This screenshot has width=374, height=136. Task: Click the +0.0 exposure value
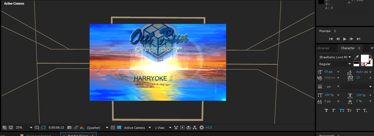coord(208,128)
